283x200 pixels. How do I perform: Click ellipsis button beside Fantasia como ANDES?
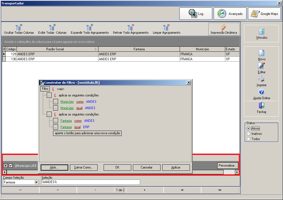[55, 121]
